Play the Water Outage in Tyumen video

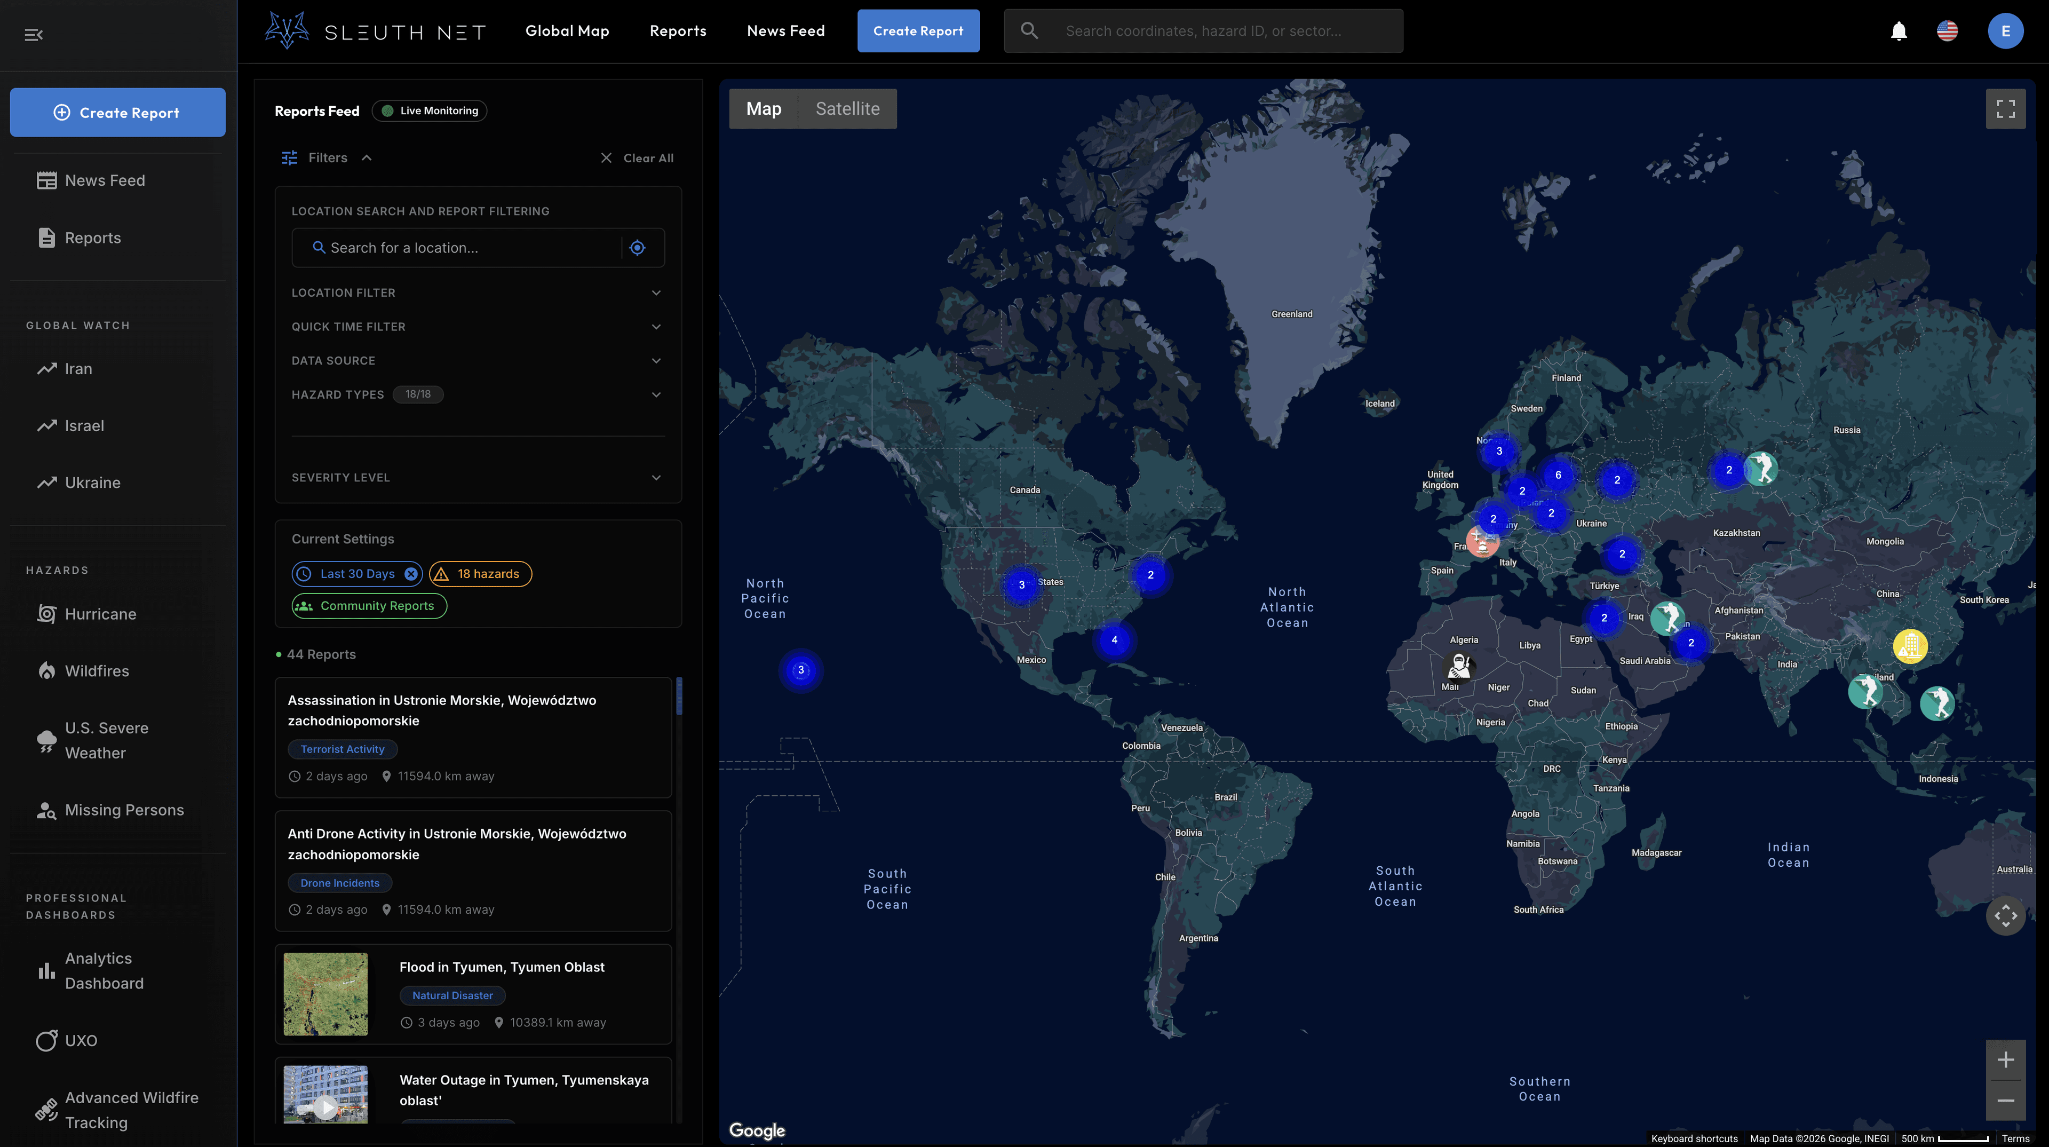325,1106
